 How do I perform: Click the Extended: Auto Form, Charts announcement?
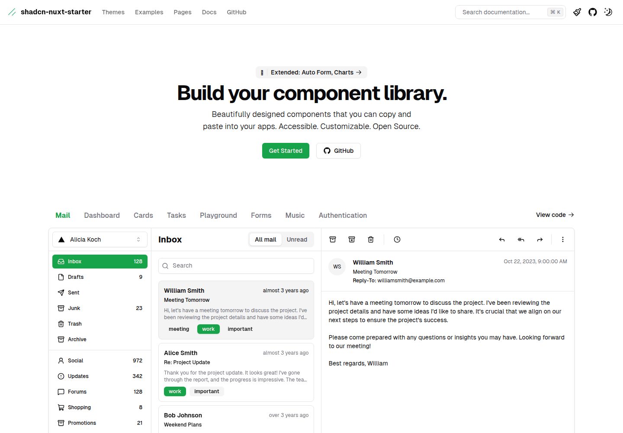click(311, 72)
